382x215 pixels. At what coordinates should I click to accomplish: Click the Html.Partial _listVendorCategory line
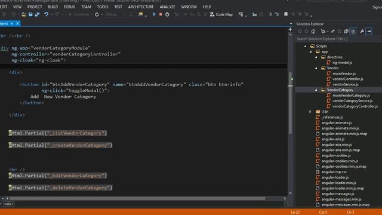(58, 133)
